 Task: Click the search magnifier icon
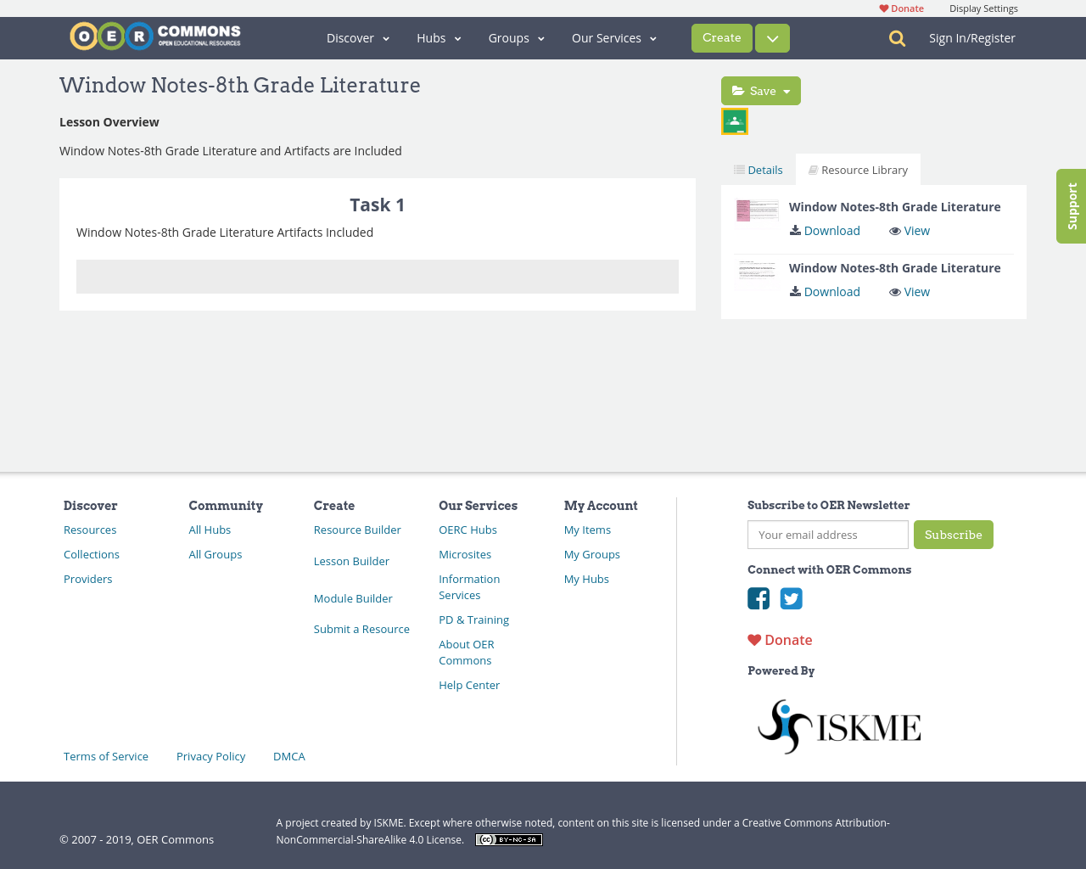pyautogui.click(x=895, y=37)
